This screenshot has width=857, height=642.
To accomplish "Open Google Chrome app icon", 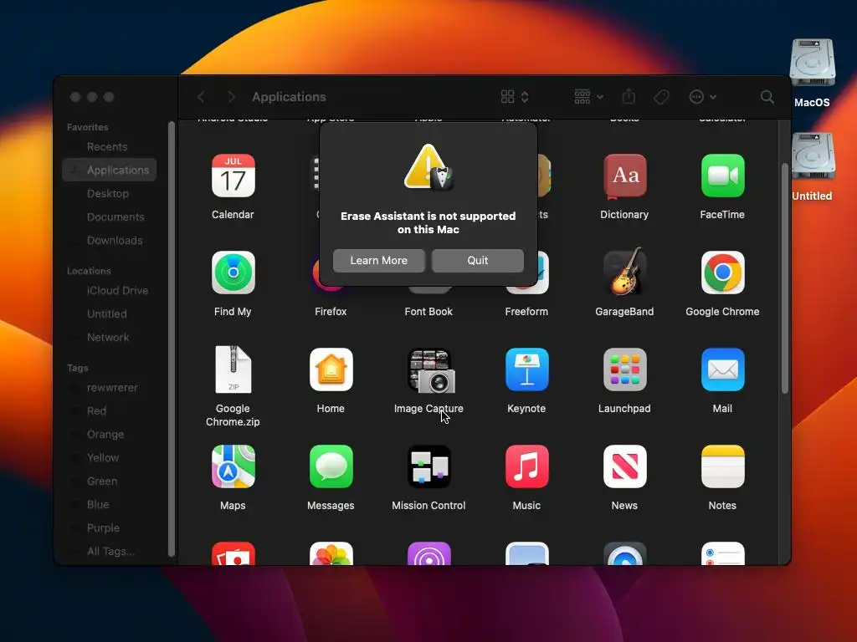I will (x=722, y=273).
